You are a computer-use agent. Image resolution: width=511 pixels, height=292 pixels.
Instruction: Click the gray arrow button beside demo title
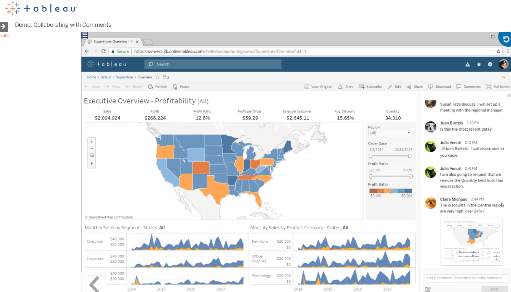point(4,26)
